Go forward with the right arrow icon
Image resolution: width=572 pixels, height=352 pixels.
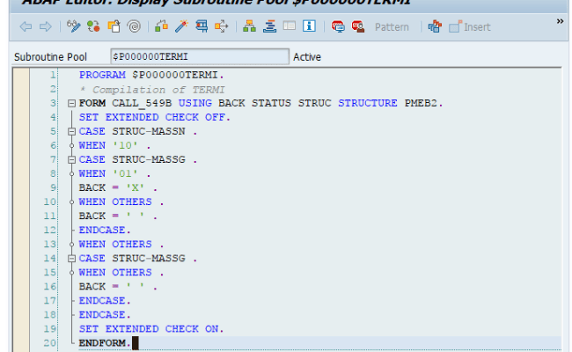46,26
